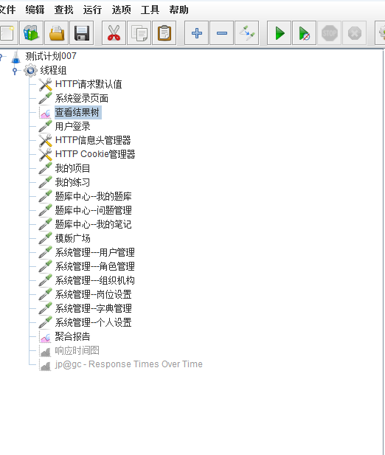Select HTTP Cookie管理器 element

95,154
